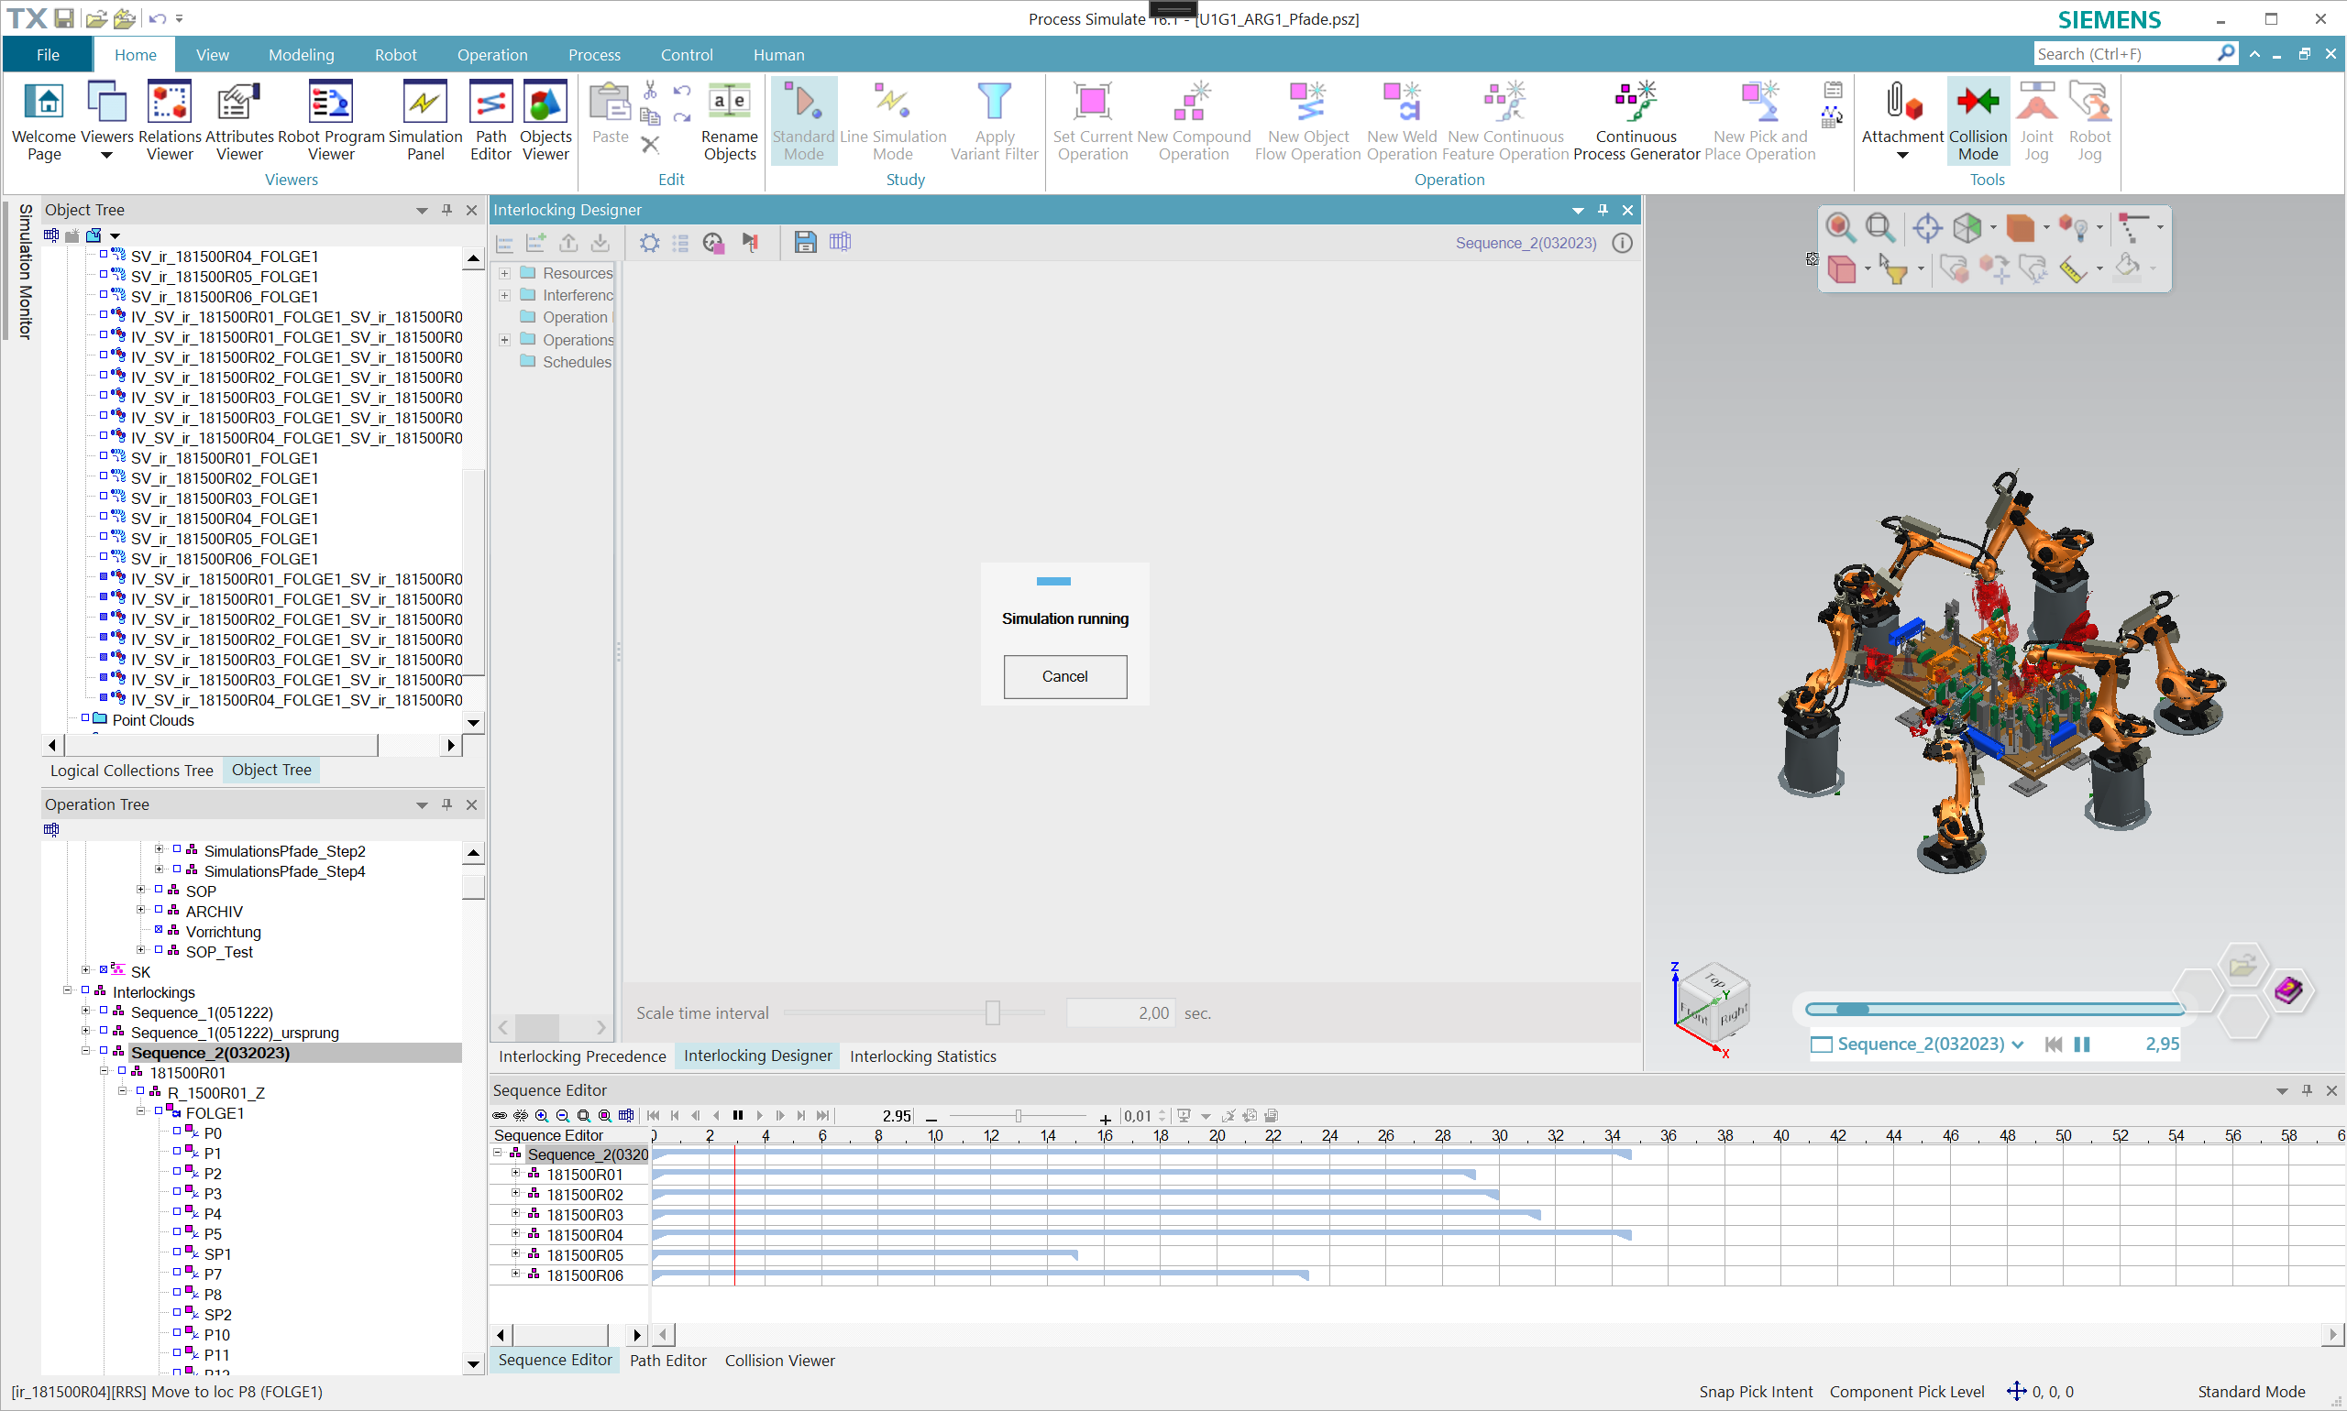Viewport: 2347px width, 1411px height.
Task: Launch the Robot Program Viewer
Action: (331, 121)
